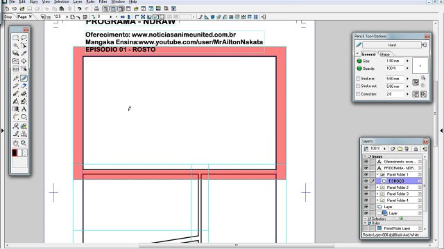Viewport: 444px width, 249px height.
Task: Select the Fill bucket tool
Action: click(x=15, y=101)
